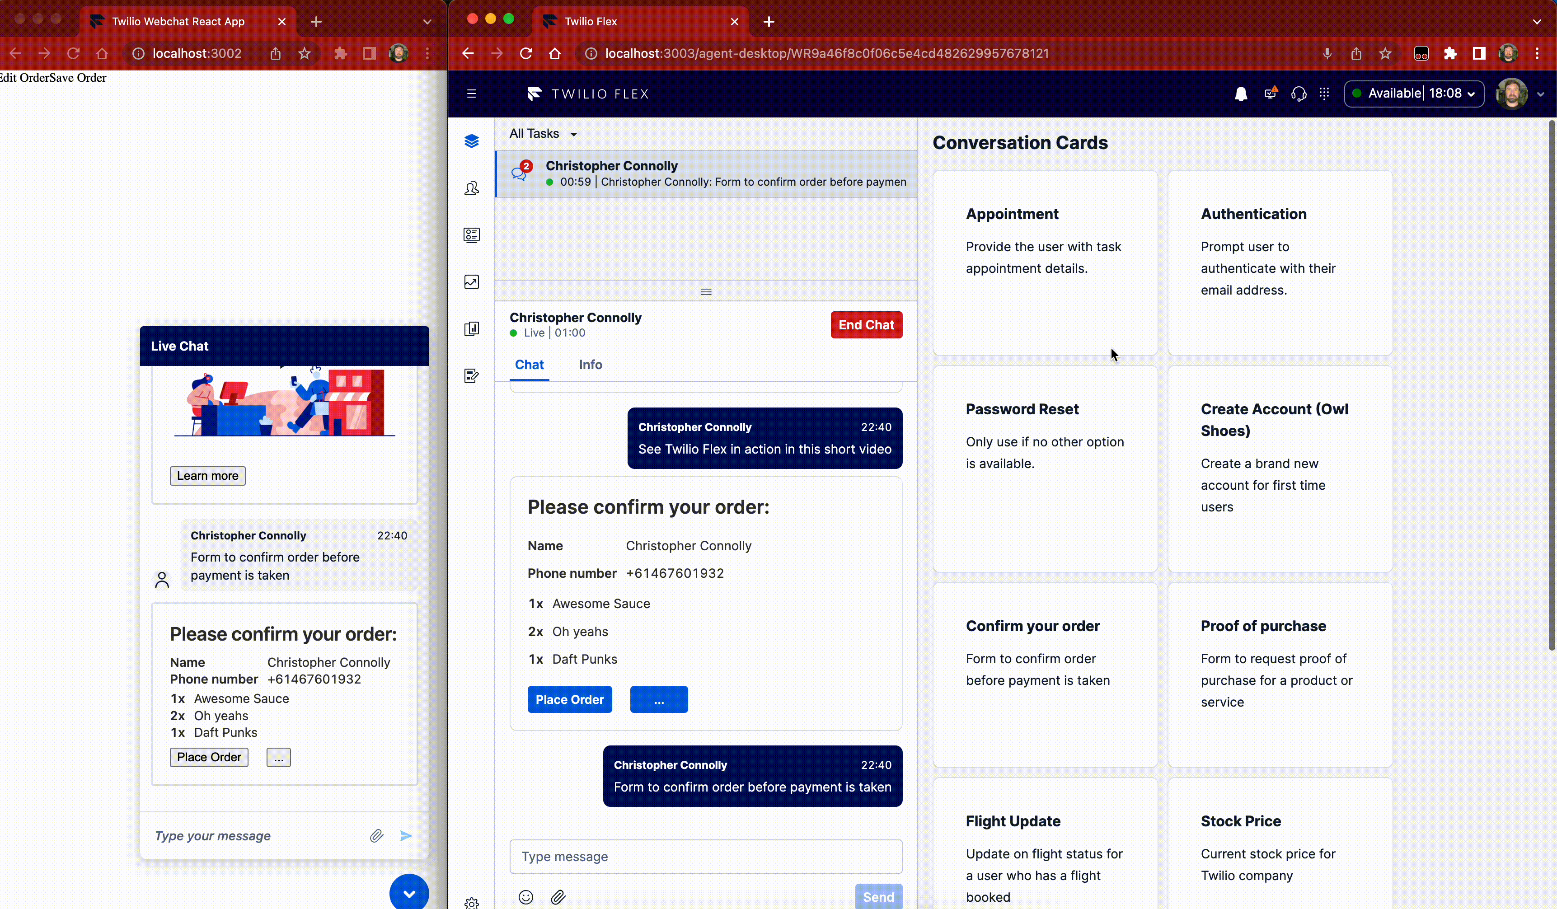Screen dimensions: 1557x909
Task: Switch to the Info tab
Action: click(x=591, y=365)
